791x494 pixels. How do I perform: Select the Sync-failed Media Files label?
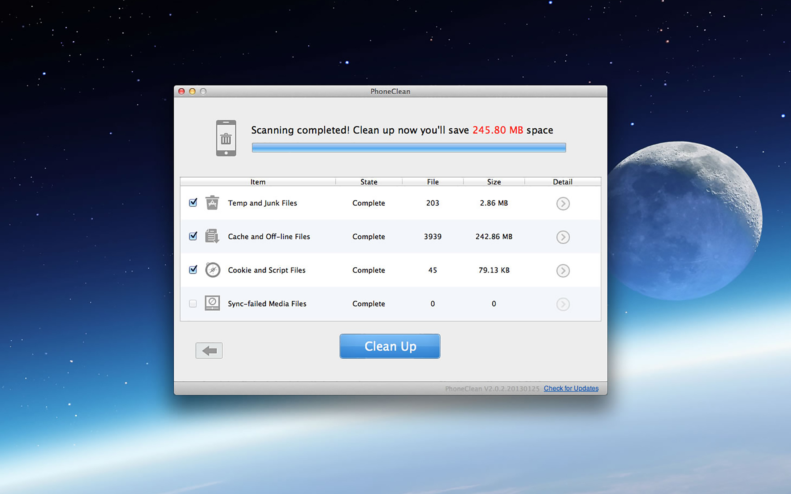tap(267, 304)
